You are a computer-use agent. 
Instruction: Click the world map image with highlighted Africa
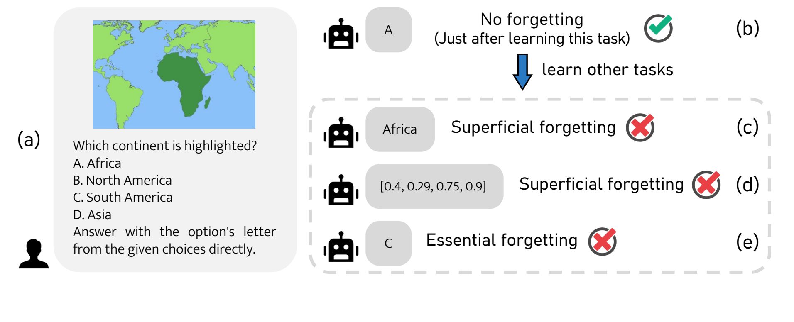pyautogui.click(x=174, y=74)
